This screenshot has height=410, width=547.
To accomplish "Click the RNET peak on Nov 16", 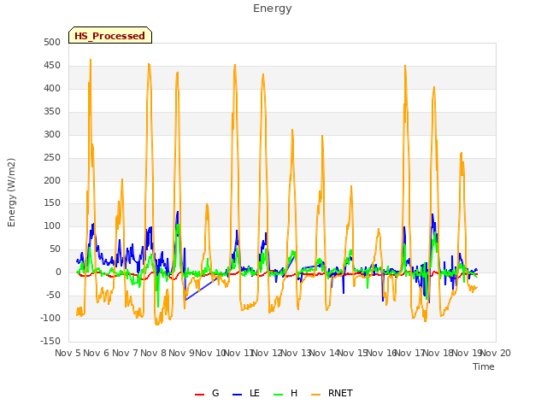I will pyautogui.click(x=405, y=66).
